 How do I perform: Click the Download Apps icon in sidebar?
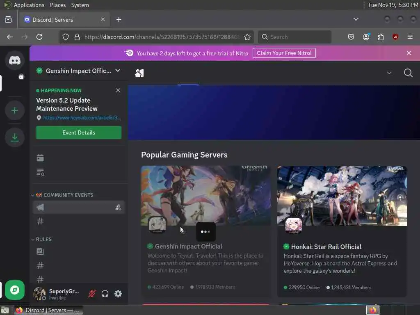(x=15, y=137)
